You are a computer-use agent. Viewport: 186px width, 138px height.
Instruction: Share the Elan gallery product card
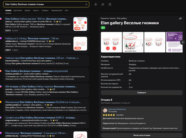coord(180,18)
